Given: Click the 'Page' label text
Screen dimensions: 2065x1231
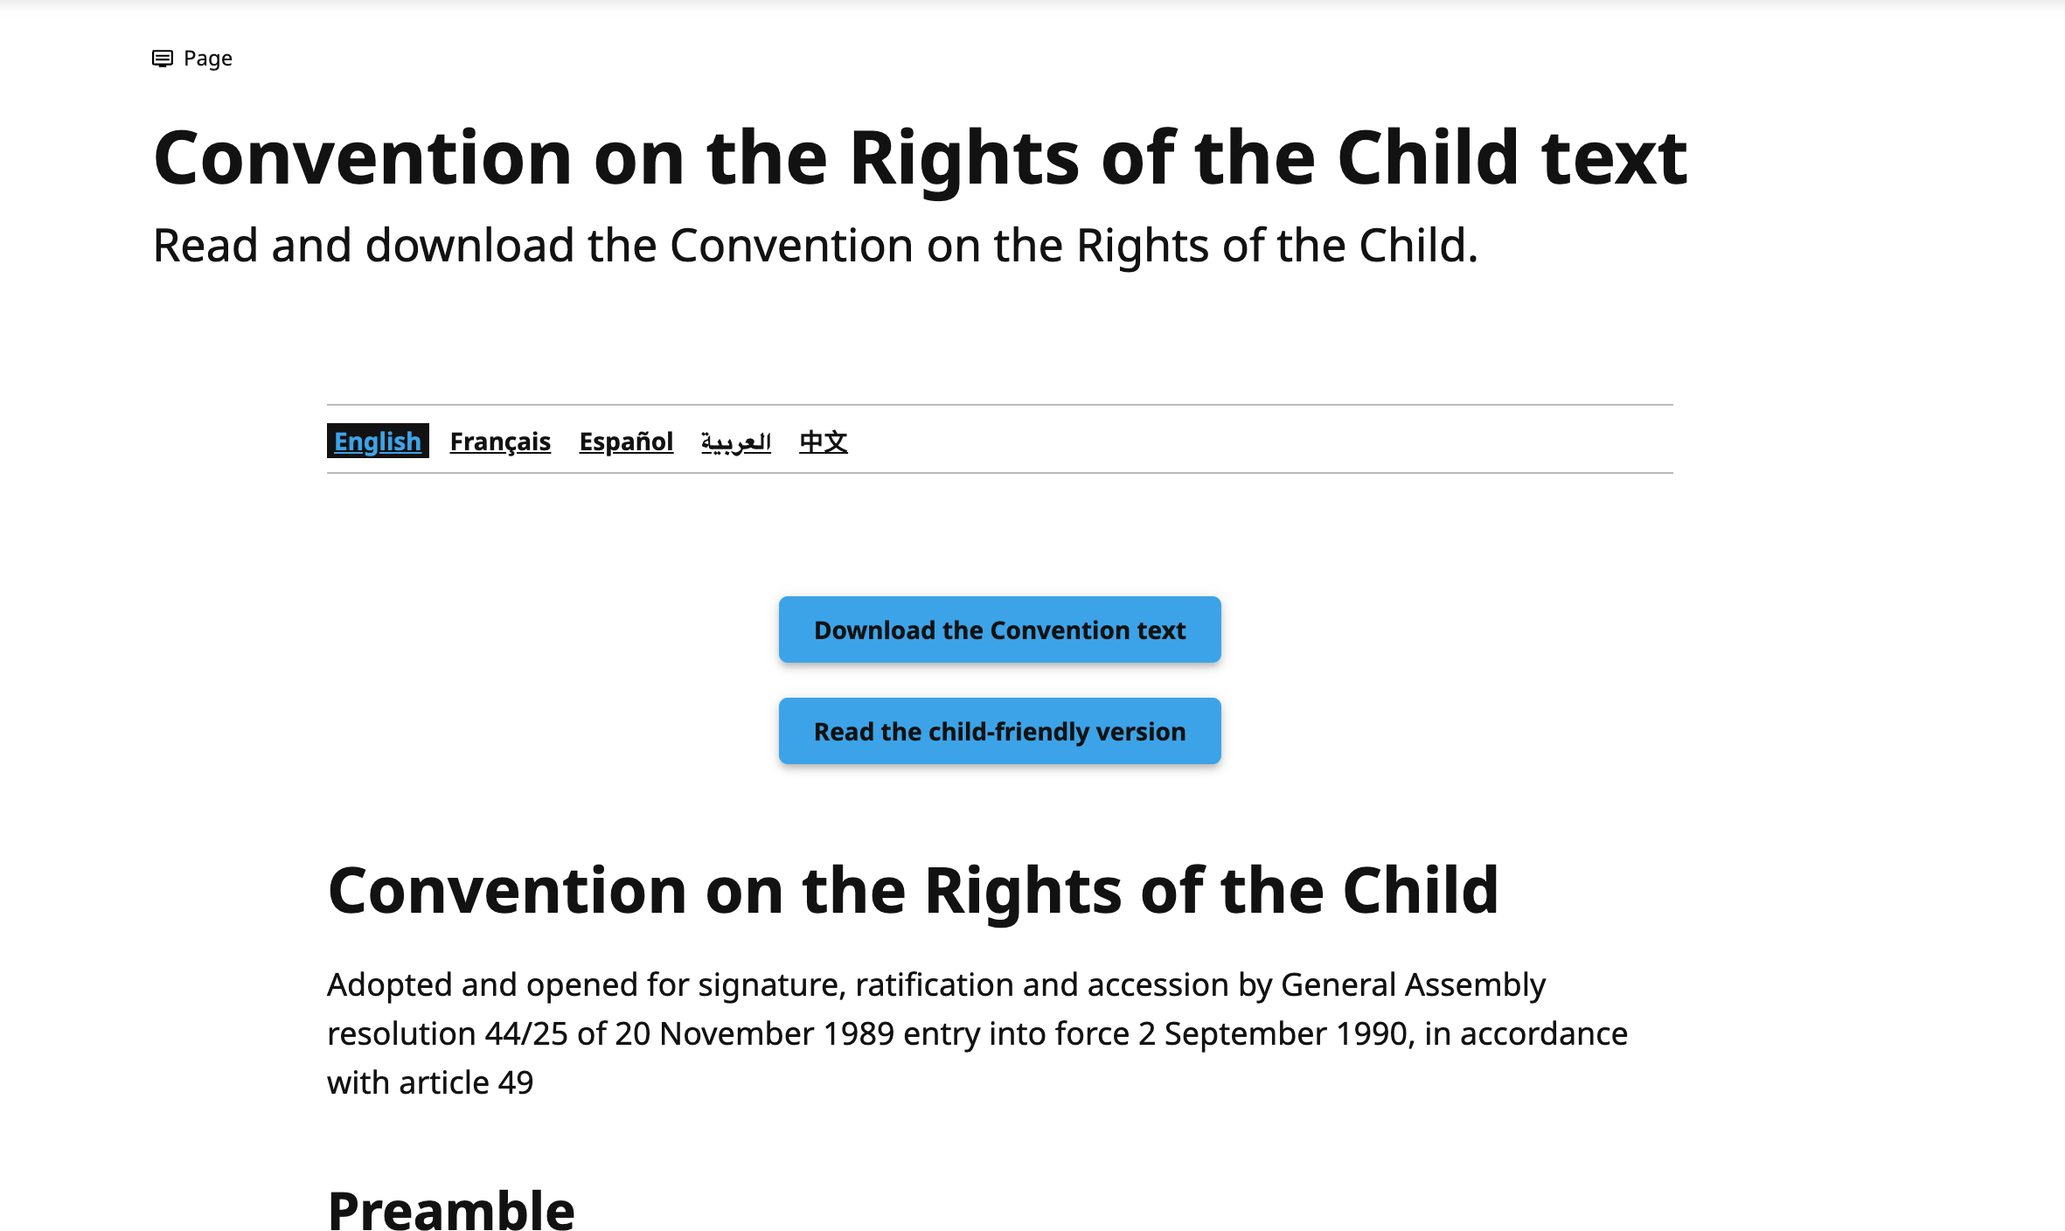Looking at the screenshot, I should [208, 59].
